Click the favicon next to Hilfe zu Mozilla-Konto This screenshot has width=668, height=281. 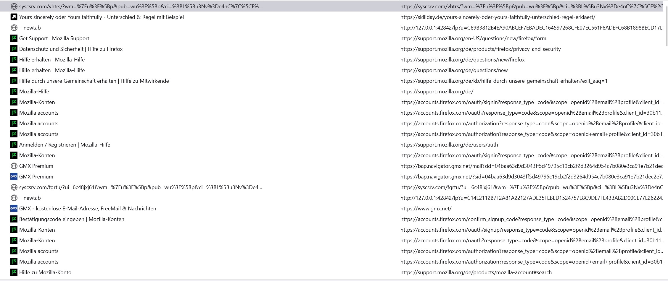(14, 272)
